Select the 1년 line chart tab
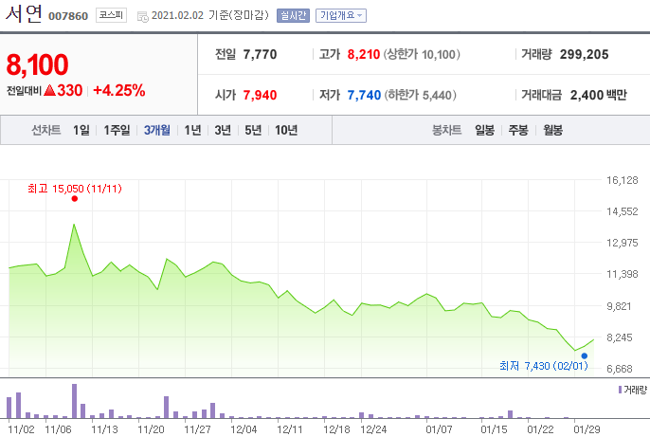650x437 pixels. (x=192, y=130)
